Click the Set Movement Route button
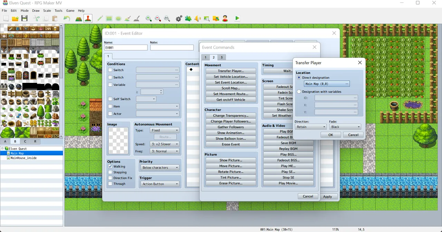Viewport: 442px width, 232px height. coord(231,94)
